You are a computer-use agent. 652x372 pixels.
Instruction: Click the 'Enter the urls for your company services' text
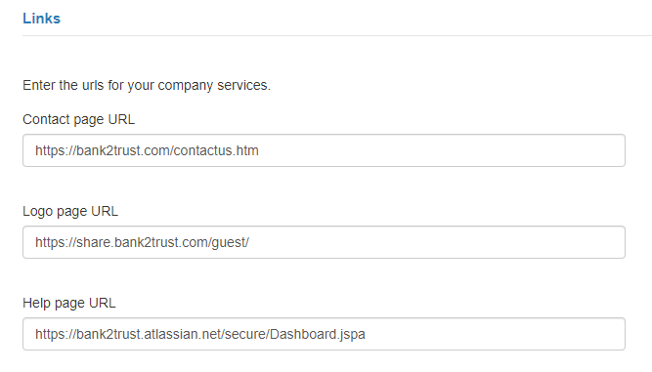147,85
